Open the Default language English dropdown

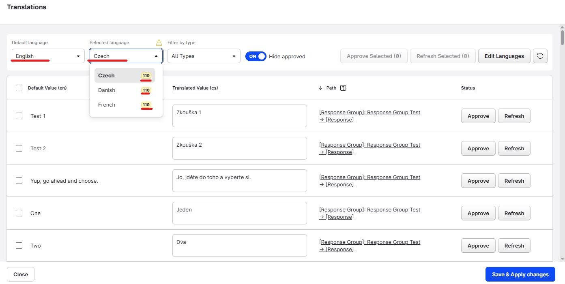pyautogui.click(x=48, y=56)
